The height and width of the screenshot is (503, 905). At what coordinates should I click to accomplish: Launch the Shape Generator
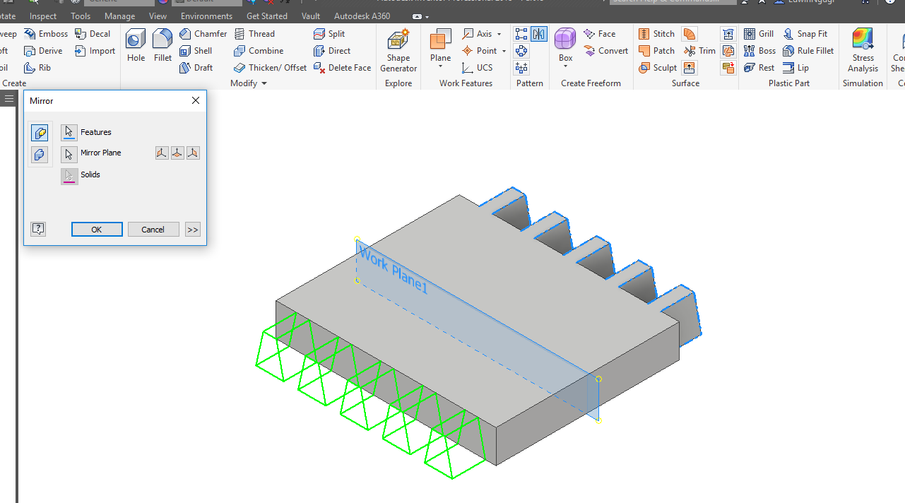[x=398, y=50]
